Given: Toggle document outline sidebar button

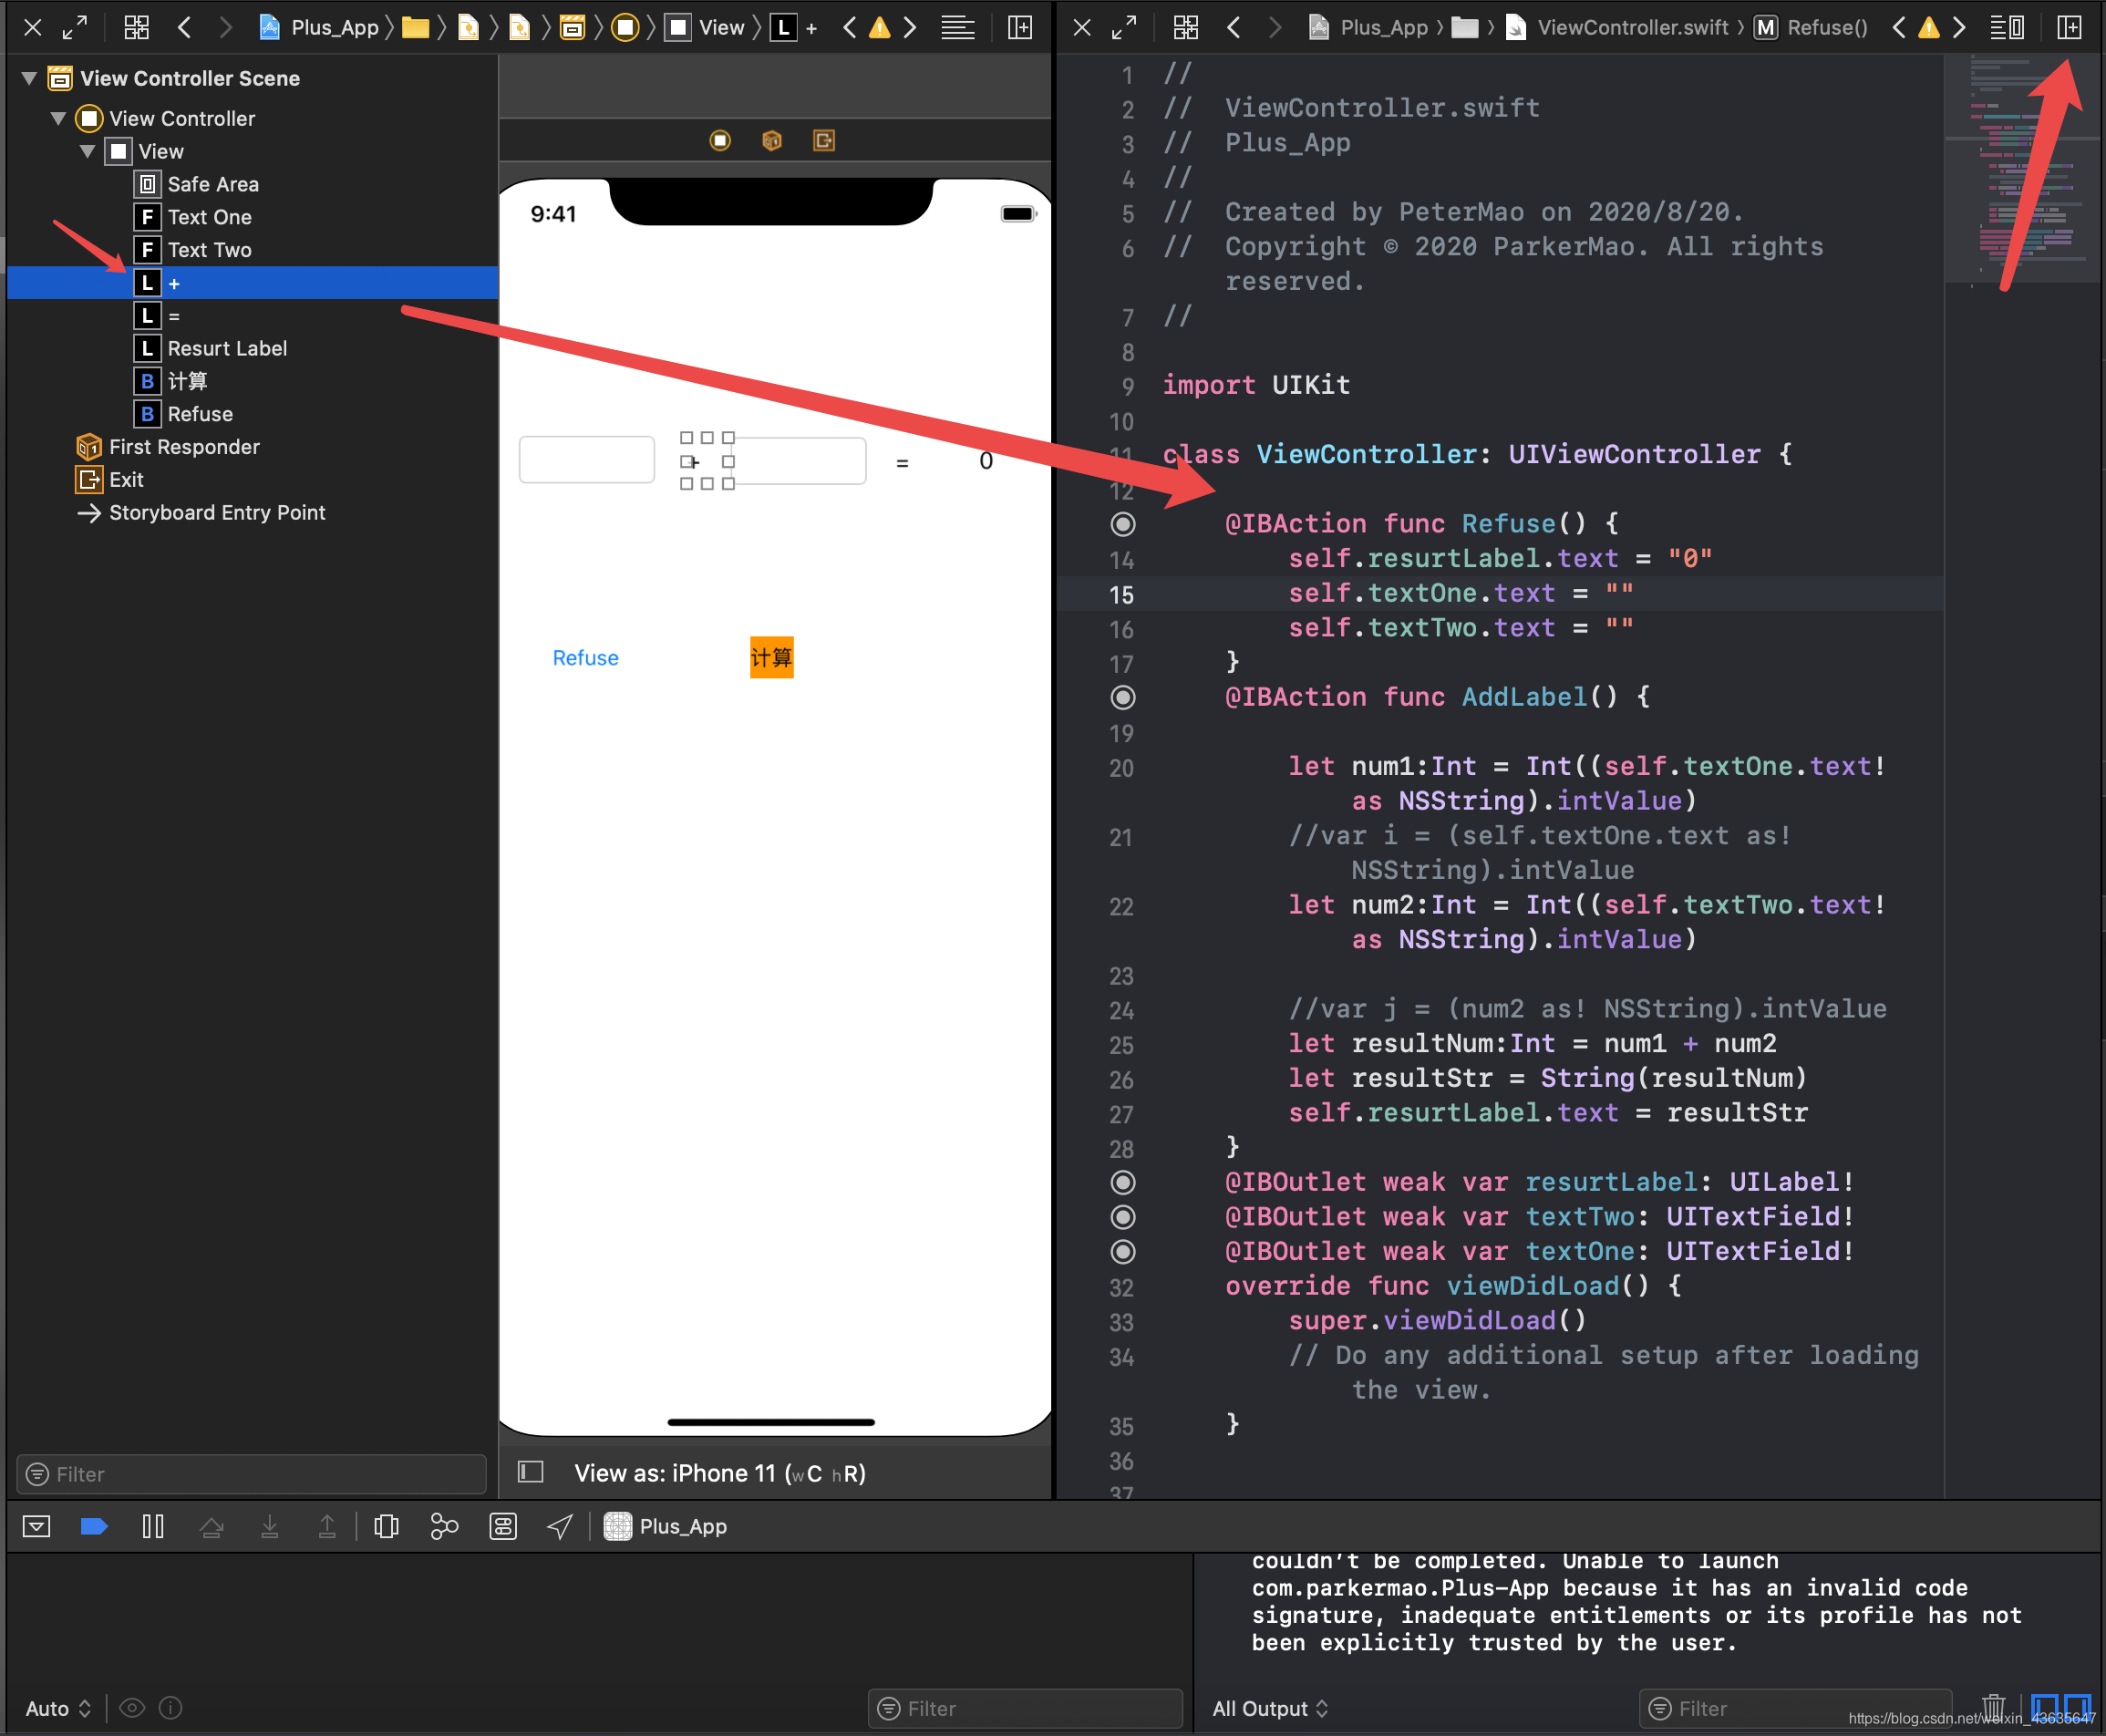Looking at the screenshot, I should click(531, 1472).
